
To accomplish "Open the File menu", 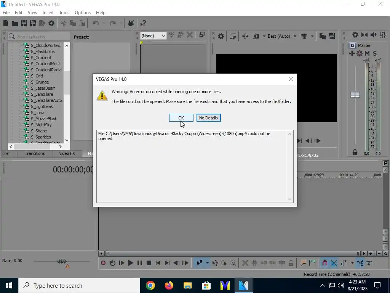I will click(6, 13).
